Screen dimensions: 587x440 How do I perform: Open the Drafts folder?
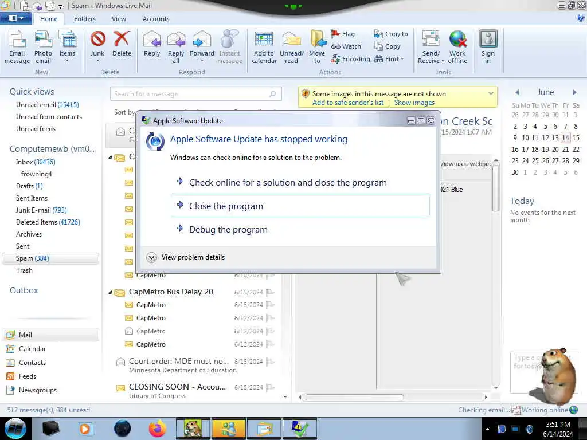pos(29,186)
